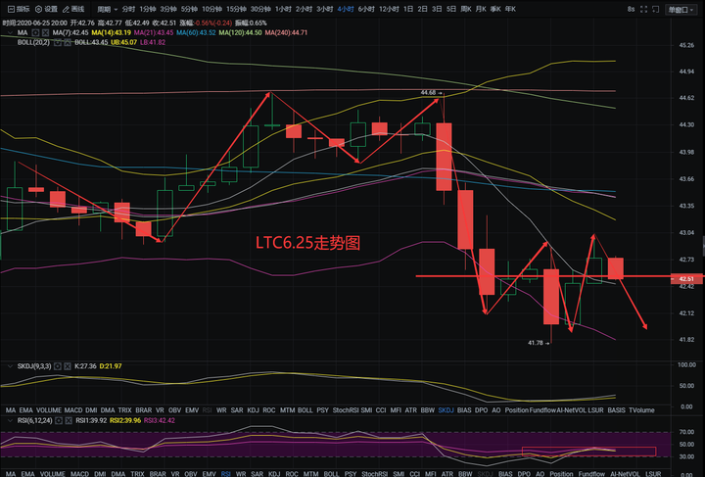Open the 指标 indicators menu icon
The width and height of the screenshot is (705, 477).
click(x=11, y=9)
